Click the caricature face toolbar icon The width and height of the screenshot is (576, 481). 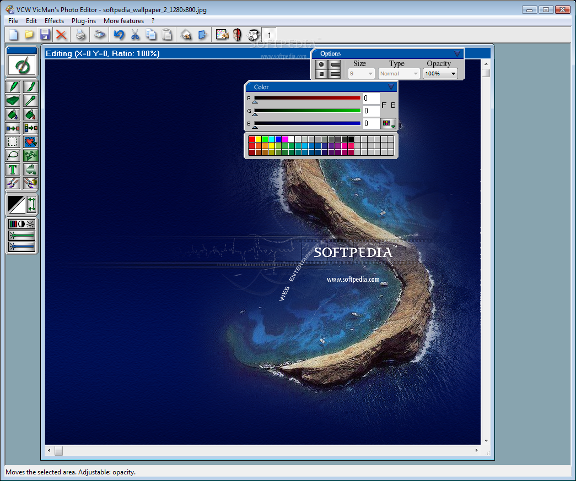pyautogui.click(x=254, y=35)
